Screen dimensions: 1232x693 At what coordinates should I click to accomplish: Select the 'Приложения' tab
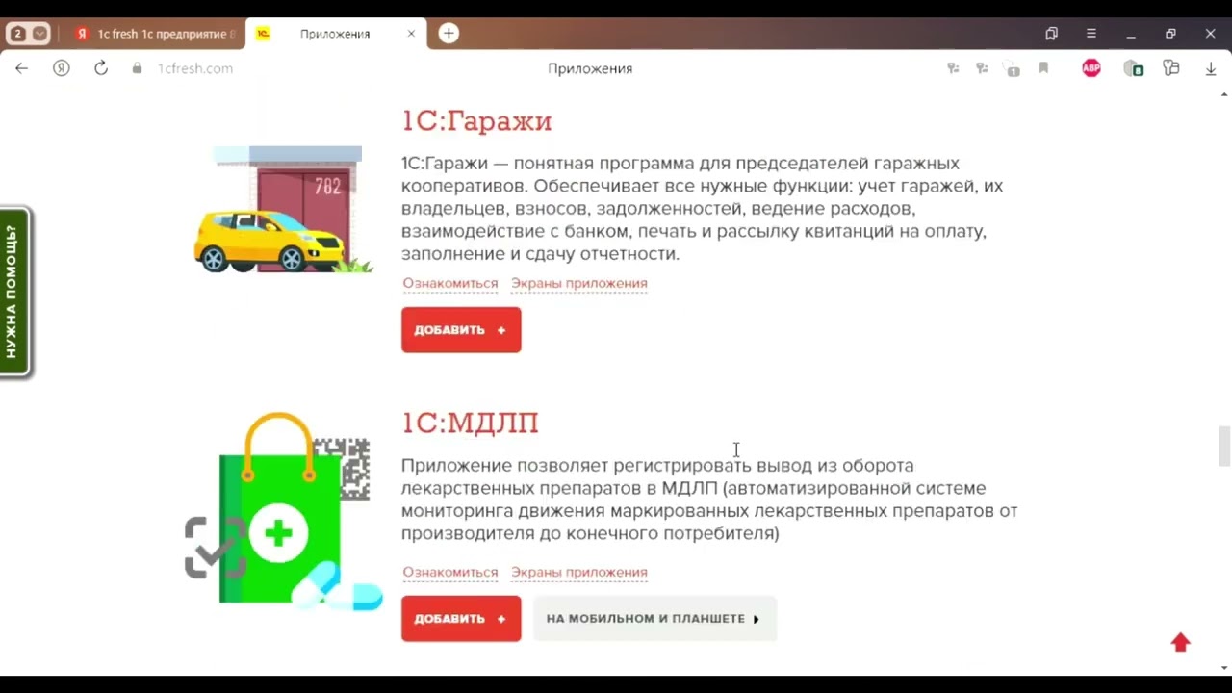click(x=335, y=34)
